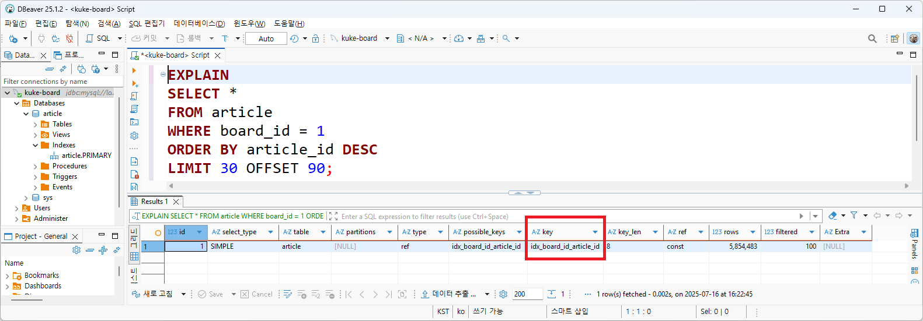The image size is (923, 321).
Task: Click the Connect plug icon in toolbar
Action: (x=41, y=38)
